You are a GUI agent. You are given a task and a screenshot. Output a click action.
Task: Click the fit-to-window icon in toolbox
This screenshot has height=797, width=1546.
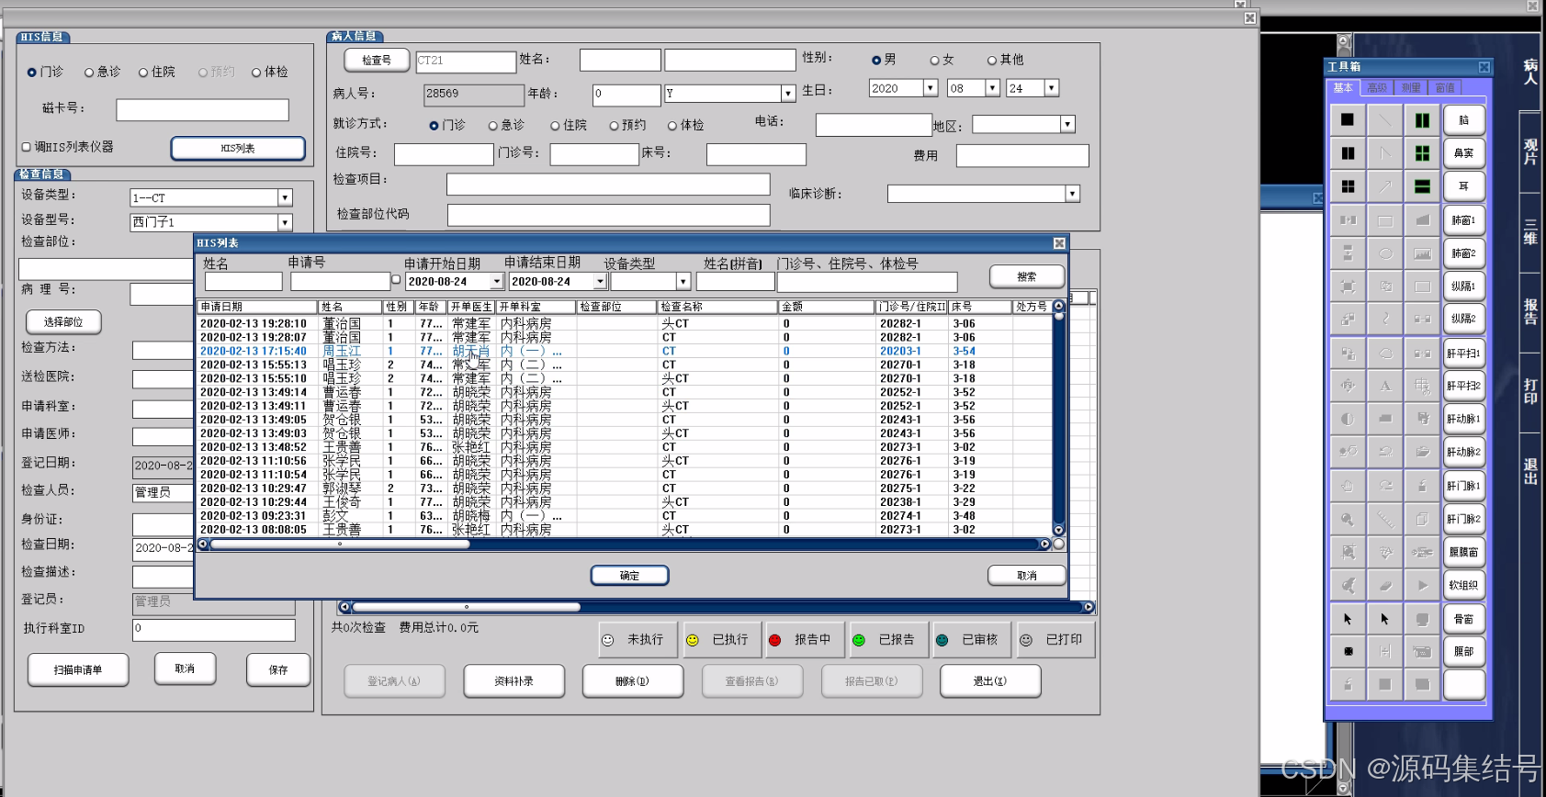coord(1348,286)
